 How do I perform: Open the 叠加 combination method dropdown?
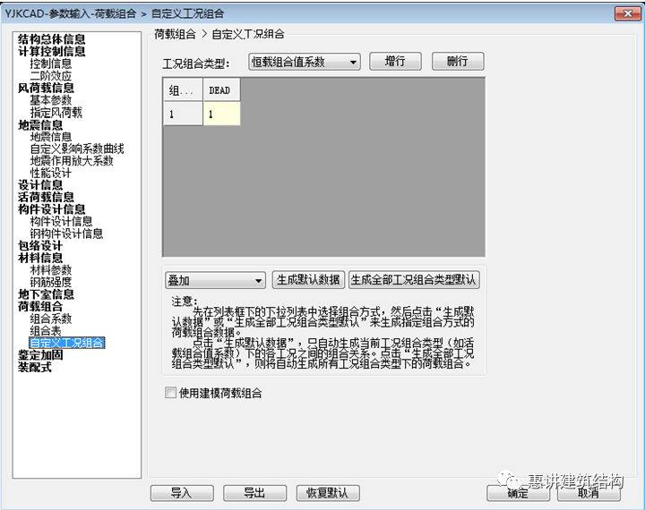click(215, 281)
